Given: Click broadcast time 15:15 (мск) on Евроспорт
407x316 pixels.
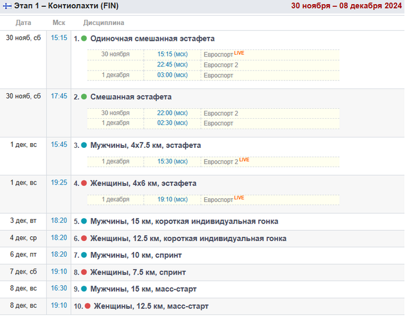Looking at the screenshot, I should pos(172,54).
